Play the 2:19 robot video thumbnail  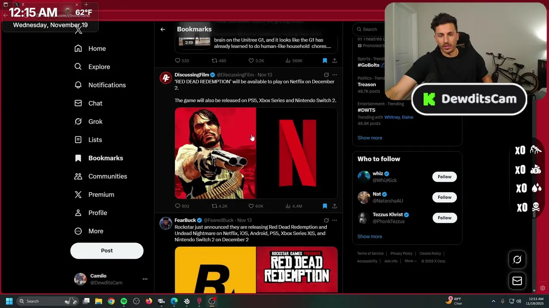click(x=195, y=41)
